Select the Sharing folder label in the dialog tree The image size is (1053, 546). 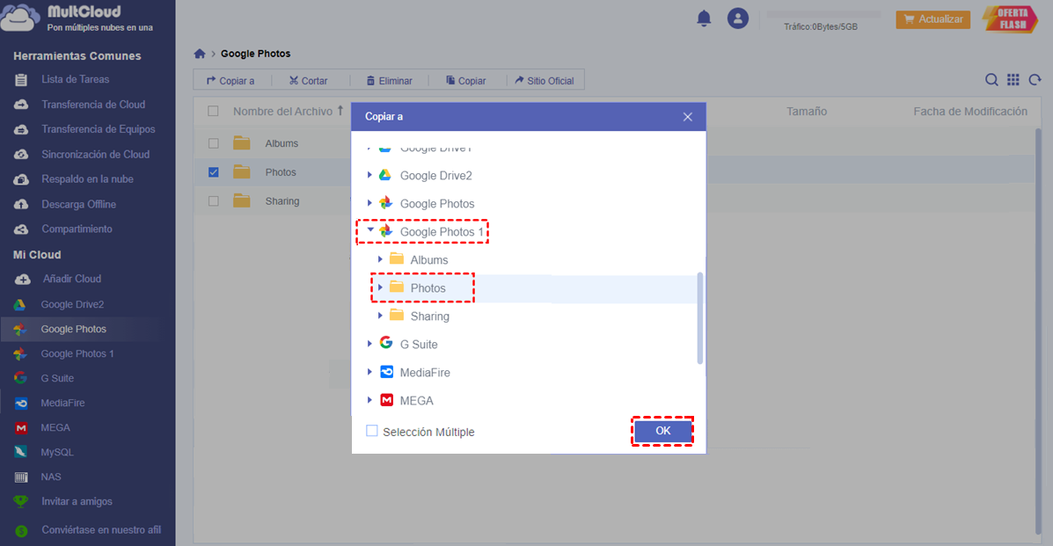430,317
